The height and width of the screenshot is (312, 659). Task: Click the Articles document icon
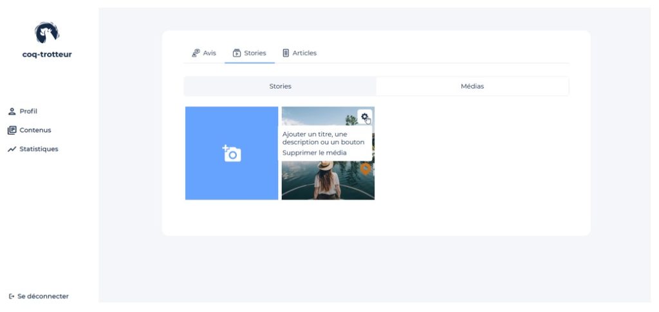tap(286, 53)
